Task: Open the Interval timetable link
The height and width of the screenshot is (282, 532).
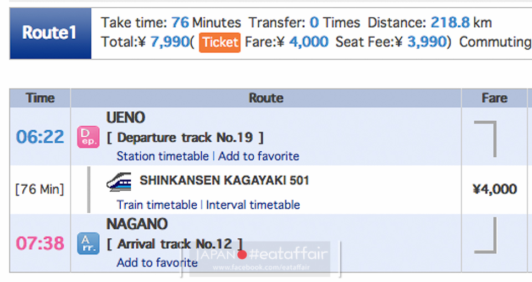Action: [x=253, y=204]
